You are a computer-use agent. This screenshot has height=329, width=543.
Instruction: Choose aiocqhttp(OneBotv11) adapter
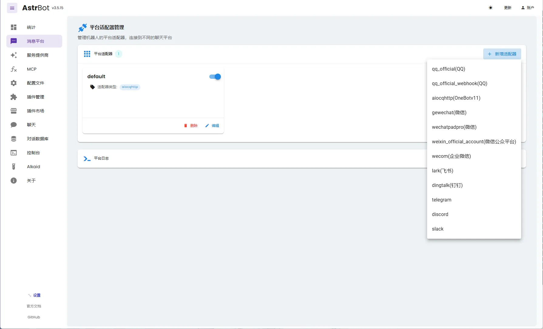click(x=474, y=98)
